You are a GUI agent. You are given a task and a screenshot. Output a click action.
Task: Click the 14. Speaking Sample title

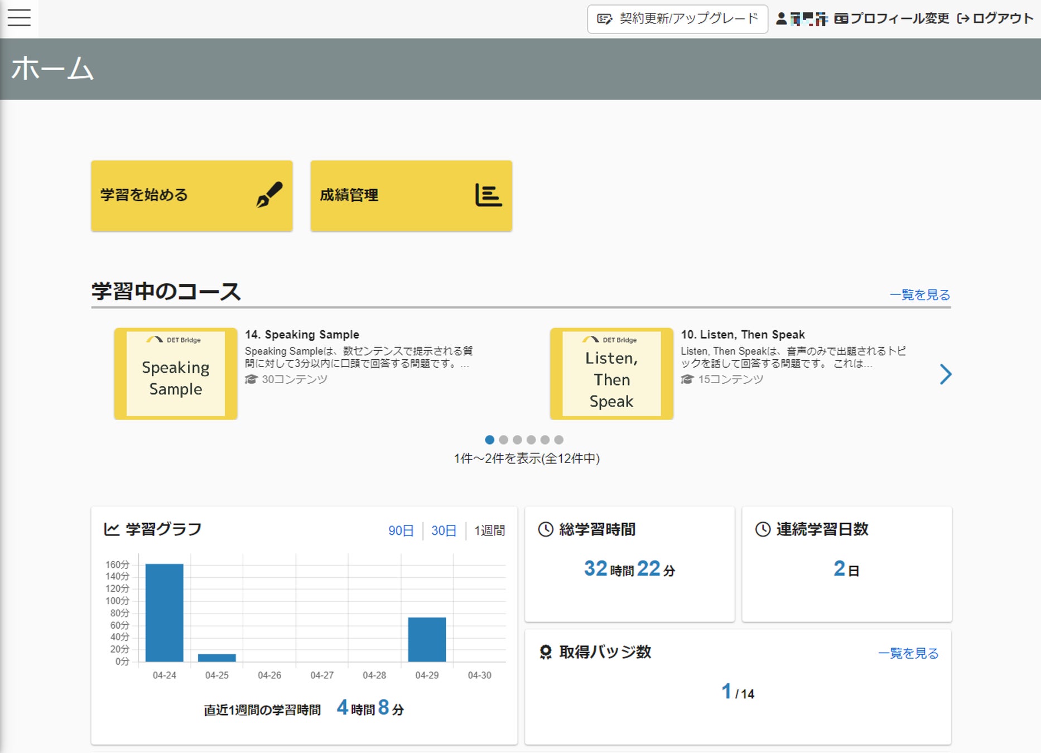coord(302,335)
